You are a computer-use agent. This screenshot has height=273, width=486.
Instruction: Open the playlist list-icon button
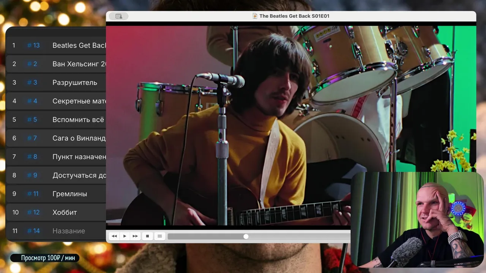[159, 236]
